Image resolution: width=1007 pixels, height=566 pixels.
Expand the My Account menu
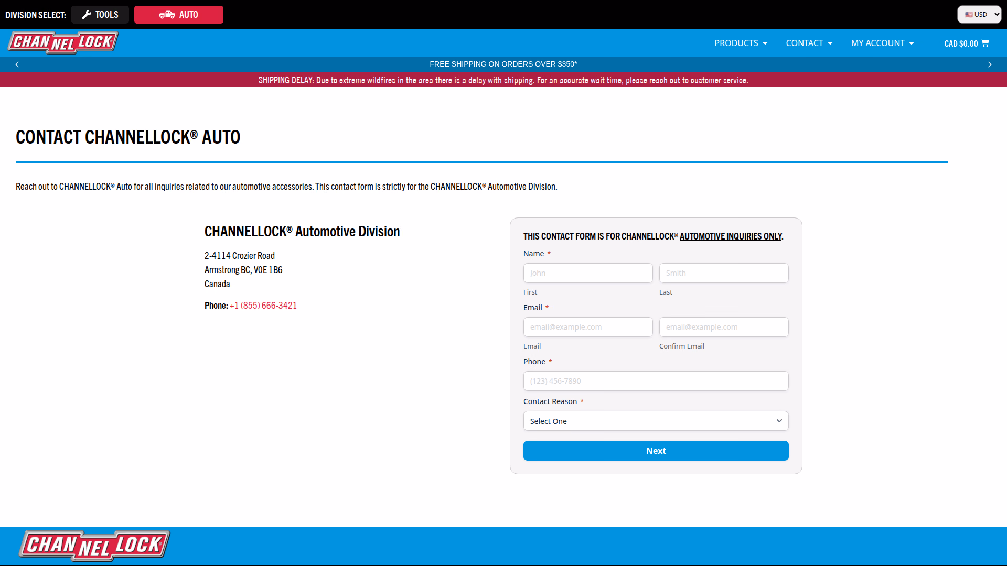coord(882,43)
